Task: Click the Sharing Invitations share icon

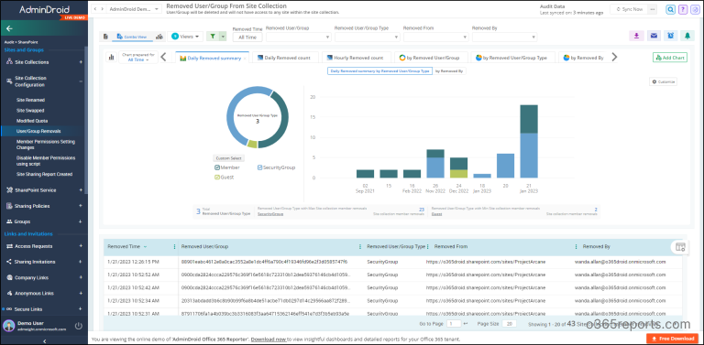Action: 10,262
